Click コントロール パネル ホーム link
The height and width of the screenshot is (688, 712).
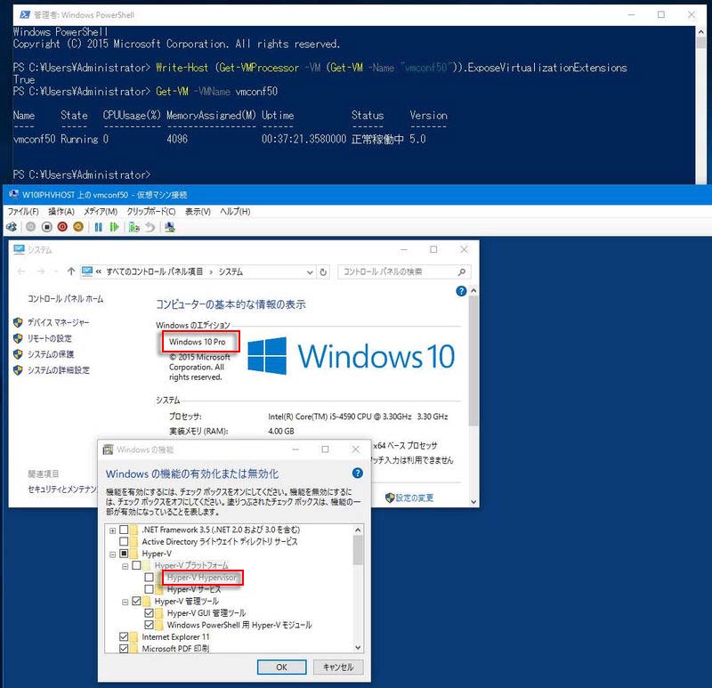click(65, 298)
